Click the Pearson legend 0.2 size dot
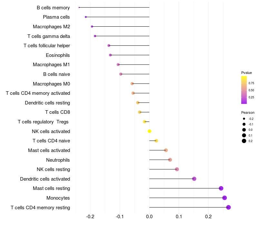 pyautogui.click(x=244, y=141)
